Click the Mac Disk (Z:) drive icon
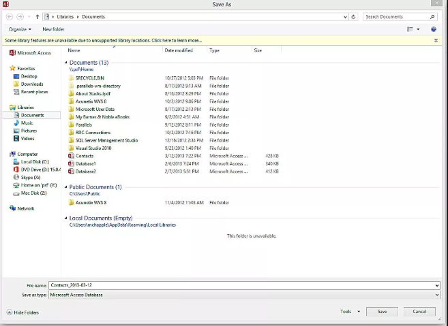Screen dimensions: 448x326 (16, 193)
